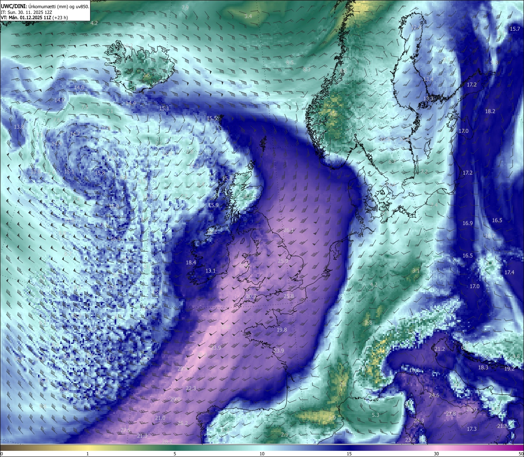The width and height of the screenshot is (524, 457).
Task: Click the 27.8 value over the Tyrrhenian Sea
Action: click(x=451, y=414)
